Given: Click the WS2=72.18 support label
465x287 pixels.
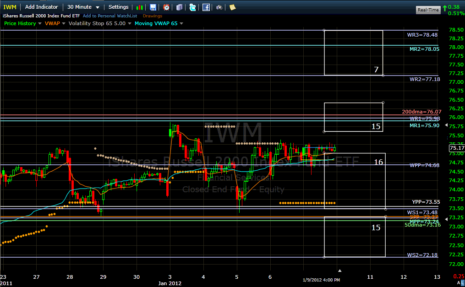Looking at the screenshot, I should (x=422, y=255).
